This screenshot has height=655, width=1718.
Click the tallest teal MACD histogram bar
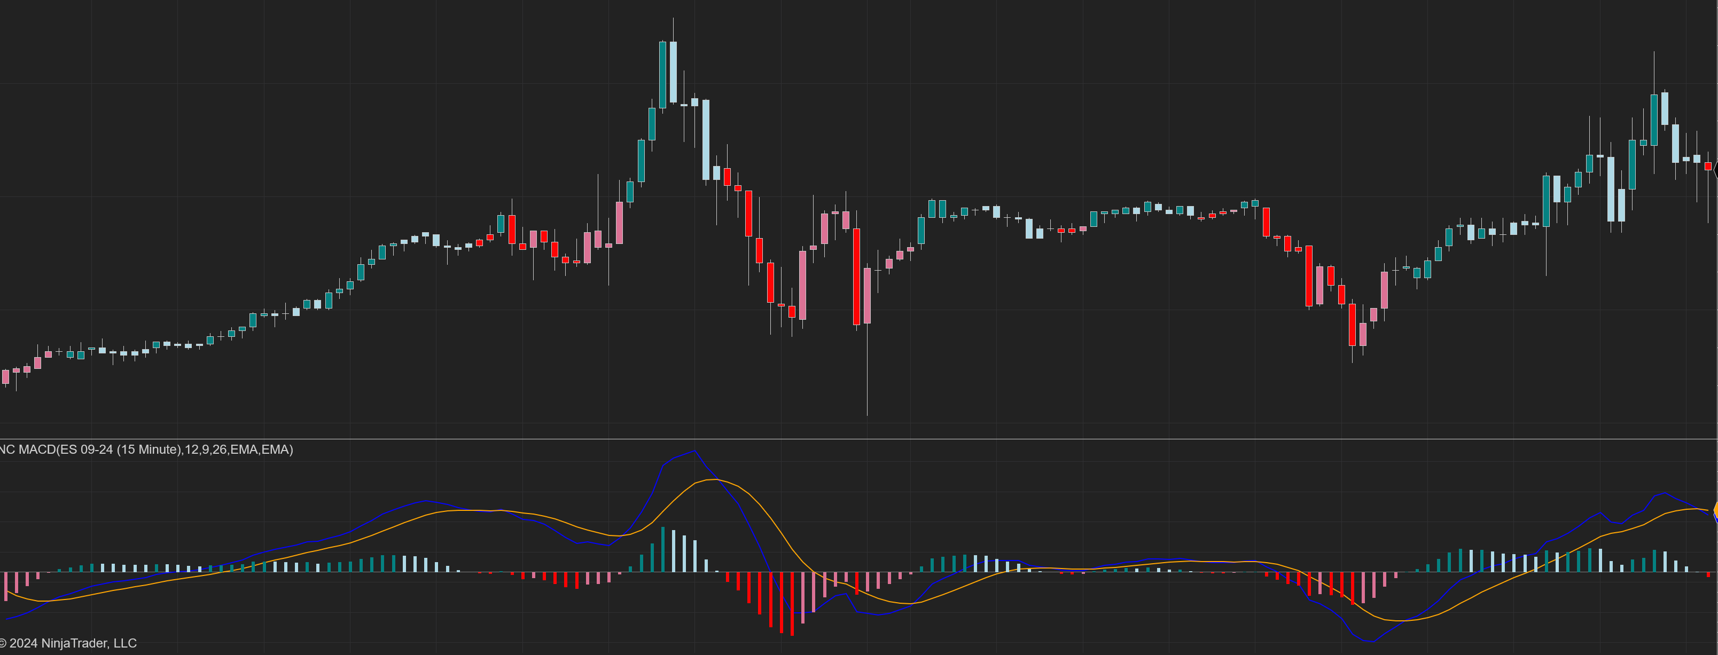662,549
